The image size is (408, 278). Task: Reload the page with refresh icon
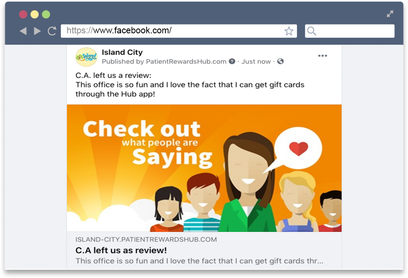coord(52,31)
